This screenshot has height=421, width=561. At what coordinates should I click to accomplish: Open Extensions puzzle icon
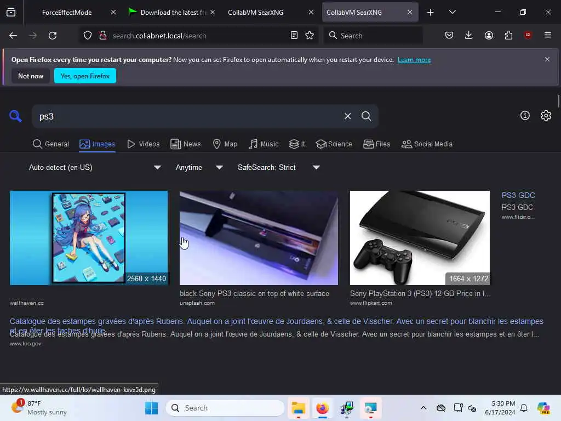click(x=508, y=35)
